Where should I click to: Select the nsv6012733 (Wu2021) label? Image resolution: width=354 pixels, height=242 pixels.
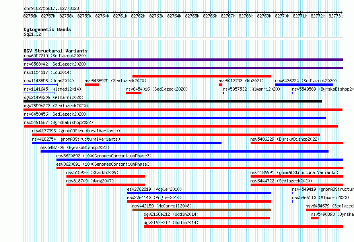click(x=241, y=81)
